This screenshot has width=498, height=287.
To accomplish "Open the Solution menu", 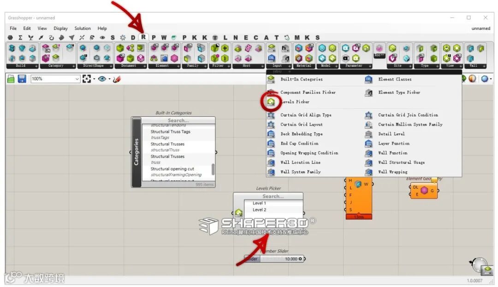I will click(x=83, y=28).
